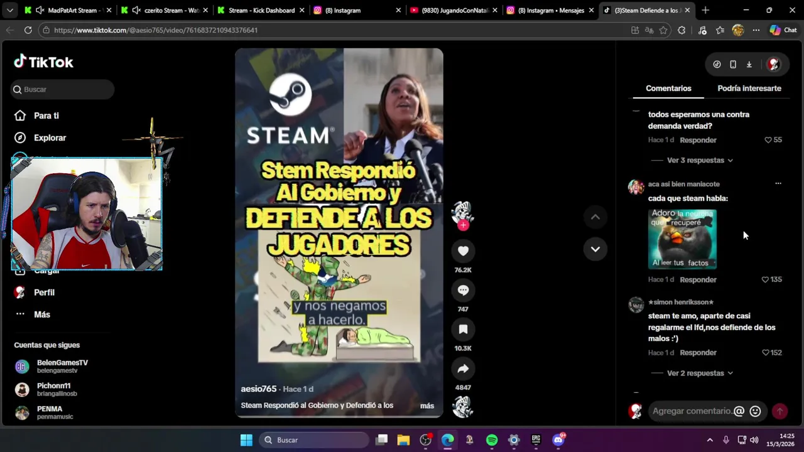Open the spinning sound disc avatar

pos(463,407)
